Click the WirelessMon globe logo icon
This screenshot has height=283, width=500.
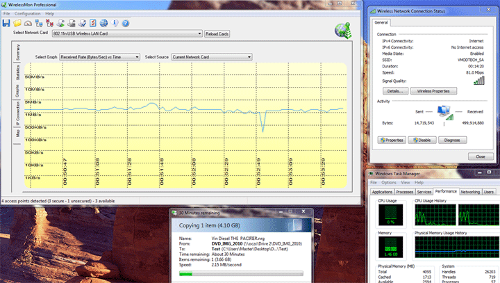[x=343, y=31]
